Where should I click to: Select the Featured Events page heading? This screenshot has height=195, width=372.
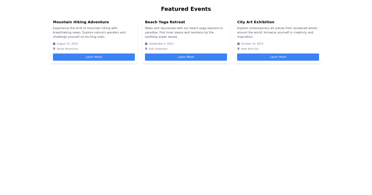pos(186,9)
